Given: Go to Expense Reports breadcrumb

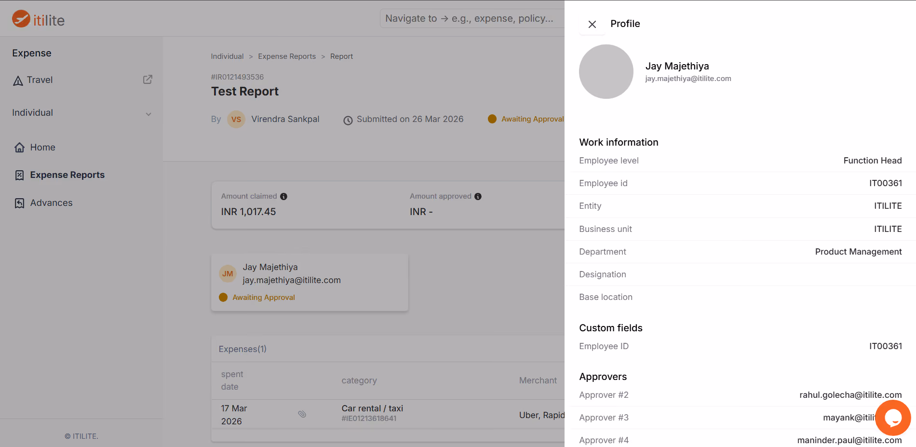Looking at the screenshot, I should click(x=287, y=56).
